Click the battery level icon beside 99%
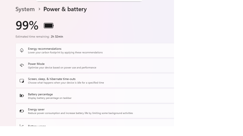The image size is (243, 136). click(49, 25)
